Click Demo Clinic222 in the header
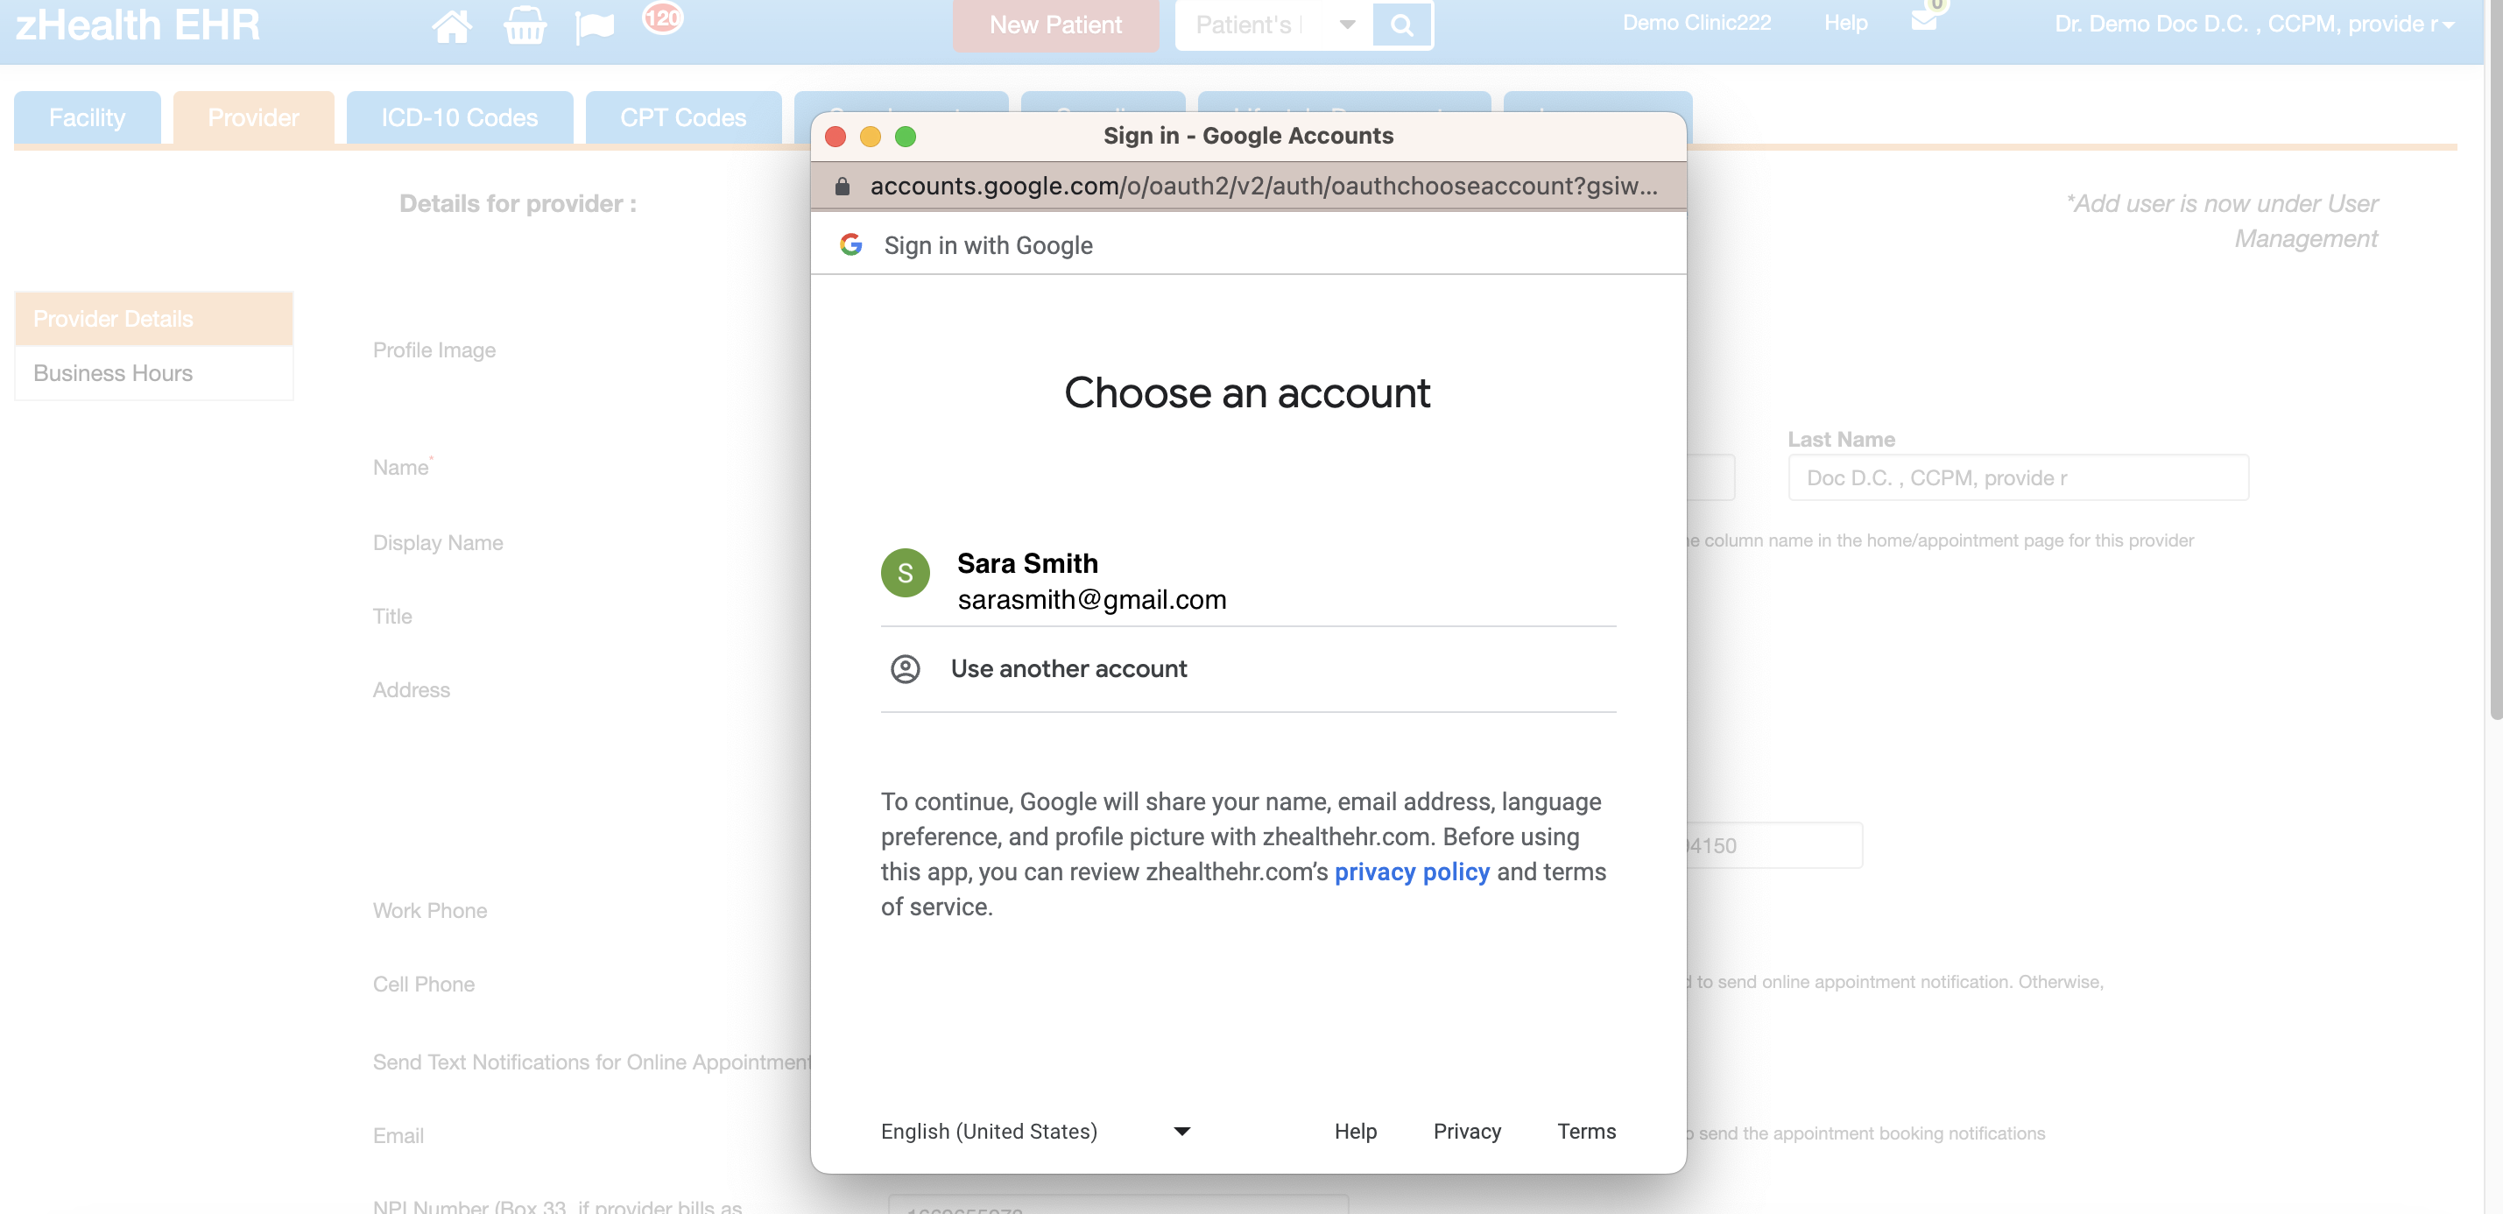2503x1214 pixels. coord(1696,23)
